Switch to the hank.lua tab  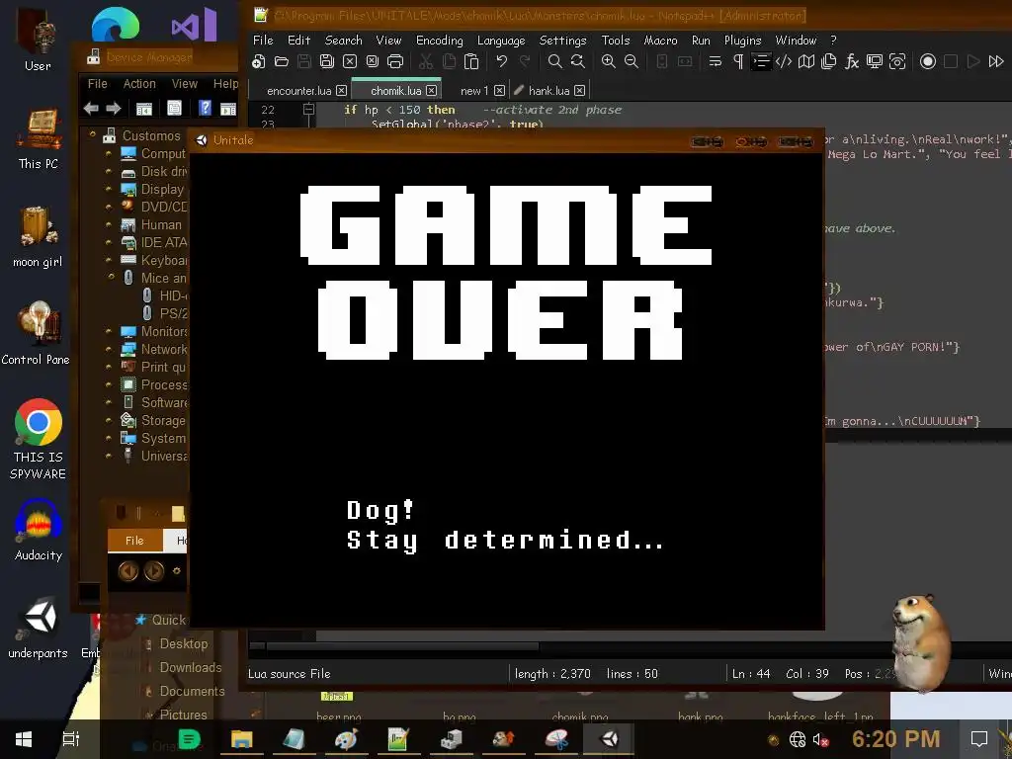[548, 91]
